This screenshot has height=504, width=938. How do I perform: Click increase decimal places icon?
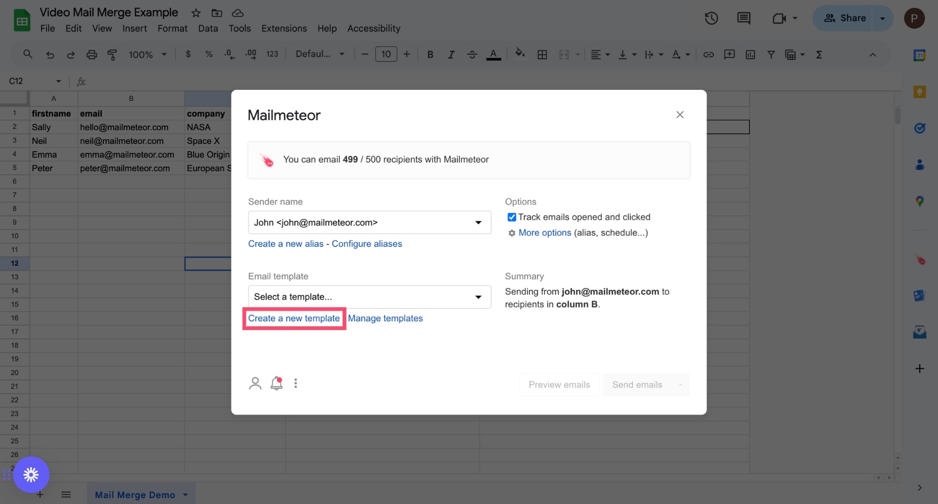click(x=251, y=54)
